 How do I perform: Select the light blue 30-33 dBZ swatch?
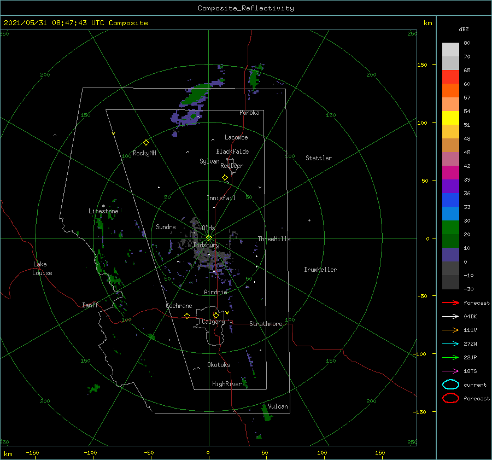click(x=450, y=213)
